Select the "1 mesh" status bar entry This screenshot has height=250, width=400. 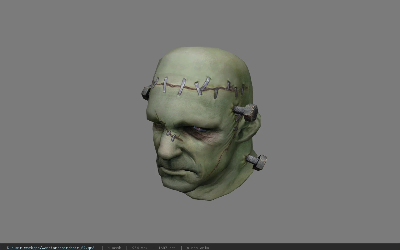tap(114, 248)
